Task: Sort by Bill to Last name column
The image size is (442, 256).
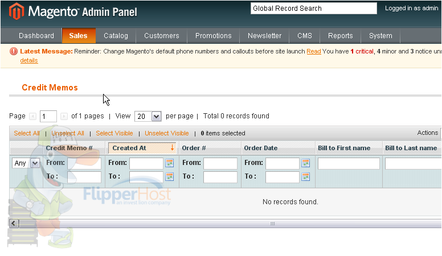Action: [x=411, y=148]
